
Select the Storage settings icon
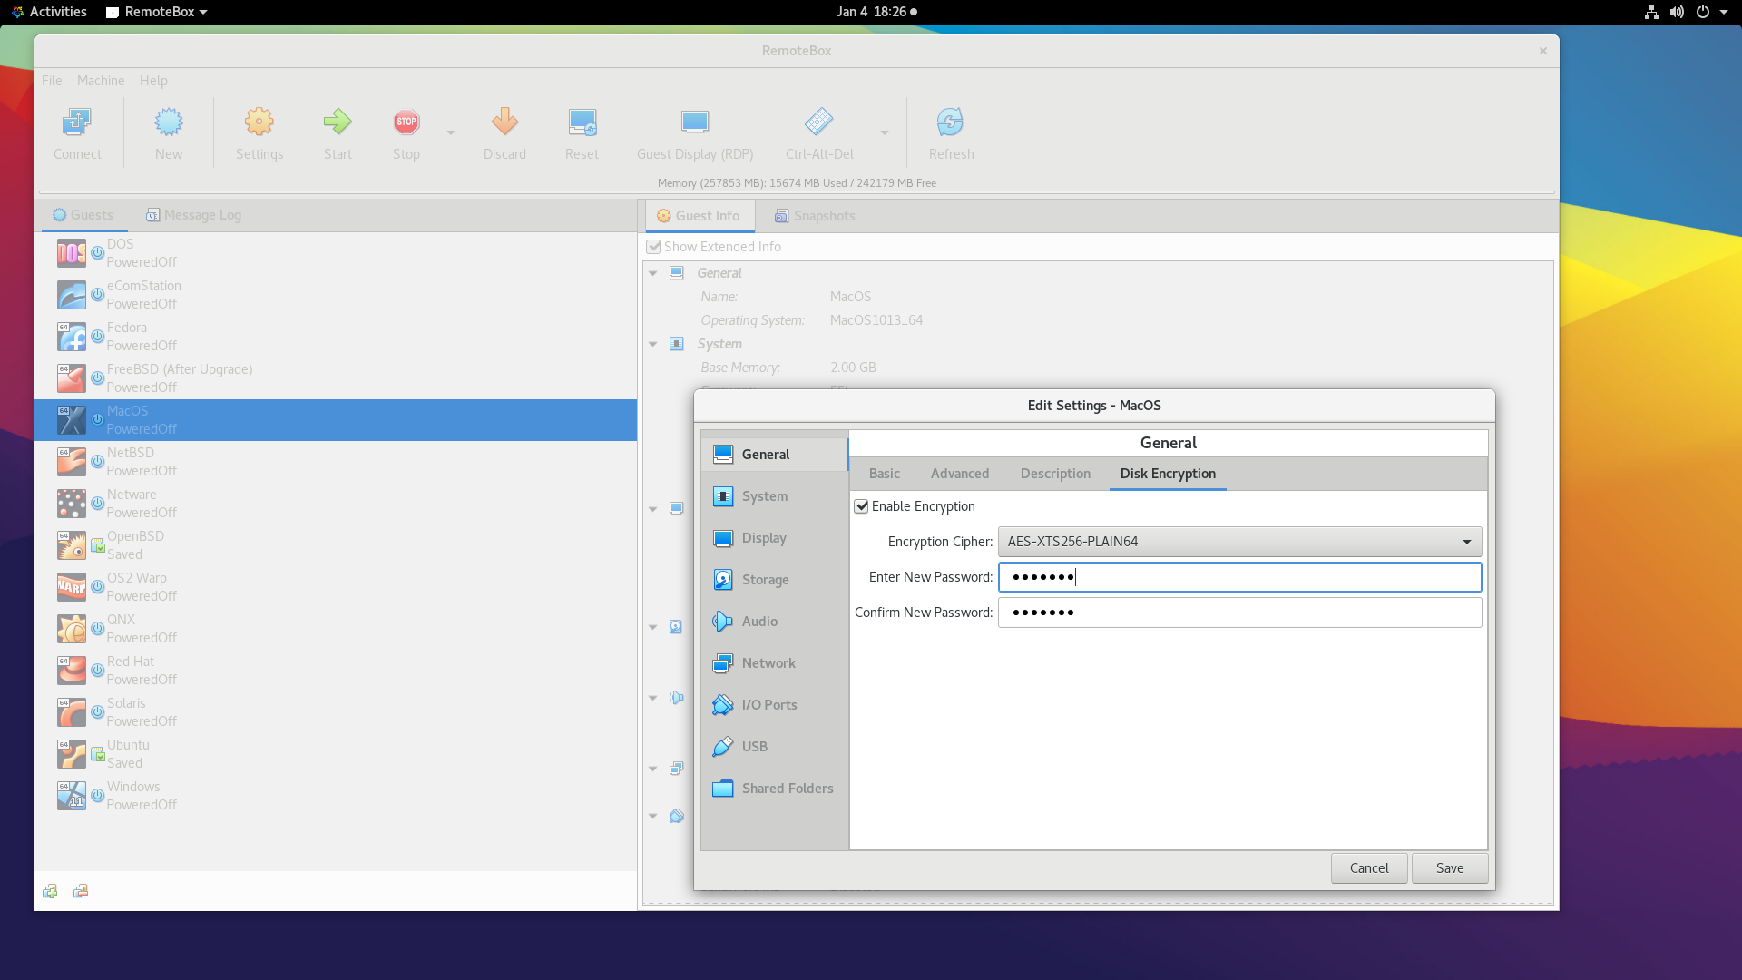(x=722, y=579)
